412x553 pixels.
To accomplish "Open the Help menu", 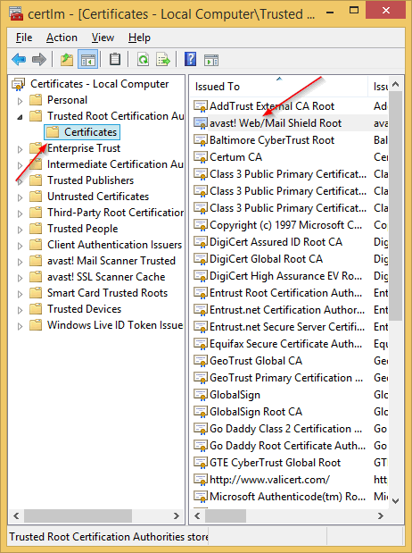I will point(139,38).
